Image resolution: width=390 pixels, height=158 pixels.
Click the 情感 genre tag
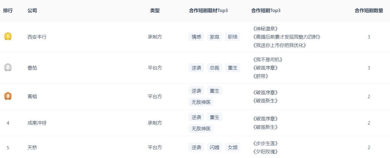pyautogui.click(x=196, y=37)
